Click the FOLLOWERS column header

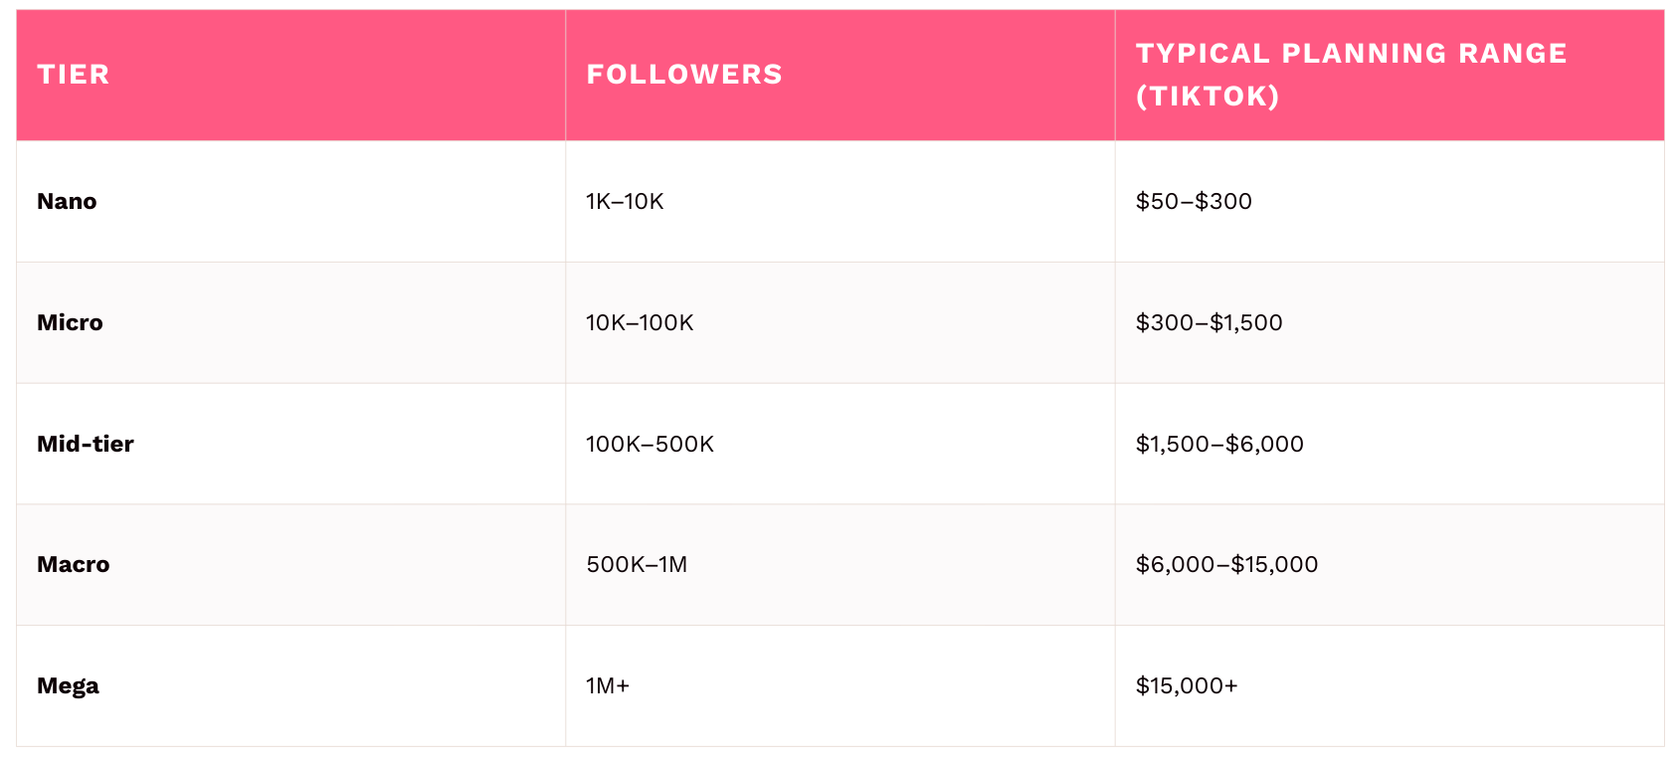click(684, 75)
